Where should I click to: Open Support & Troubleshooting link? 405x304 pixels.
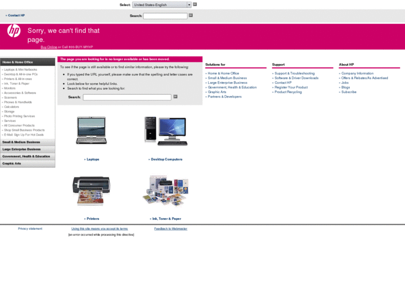point(295,74)
